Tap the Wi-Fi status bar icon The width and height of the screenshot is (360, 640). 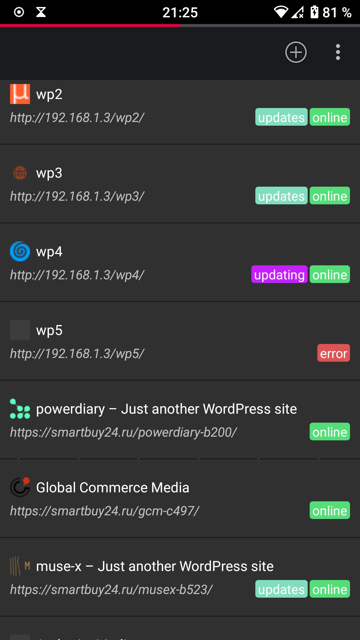point(281,12)
